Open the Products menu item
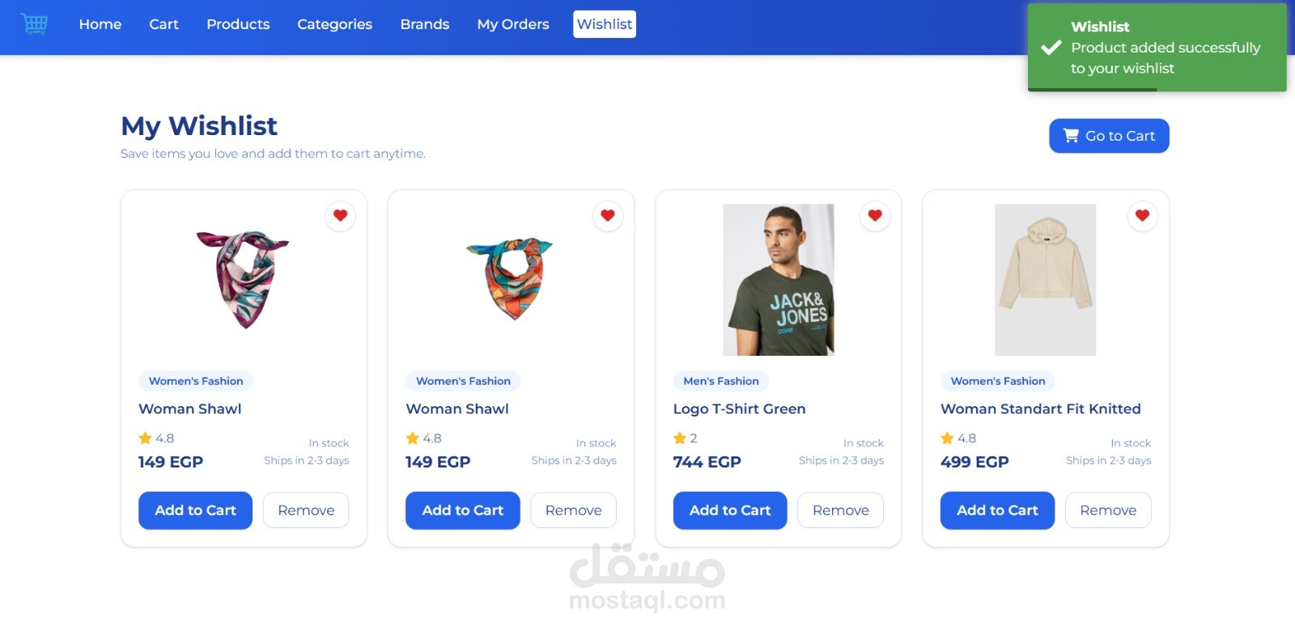This screenshot has height=626, width=1295. pos(238,24)
